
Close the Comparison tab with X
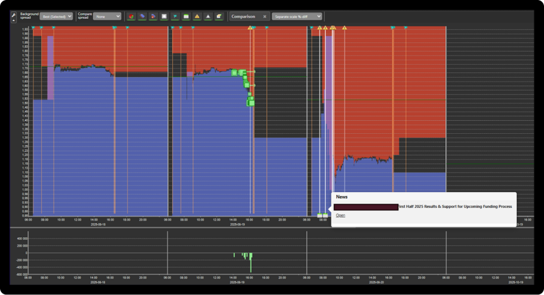click(x=265, y=16)
